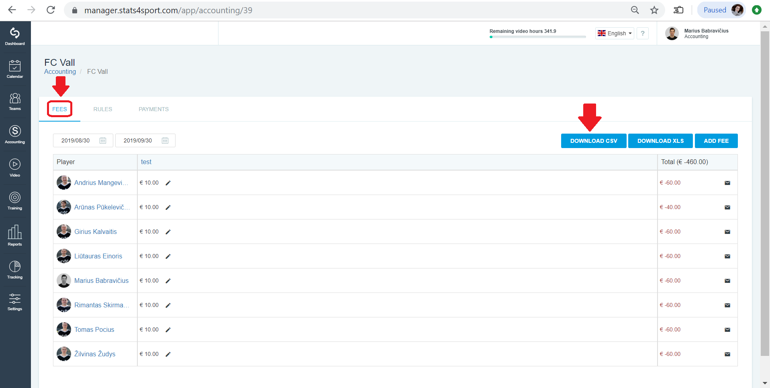Edit Arūnas Pūkelevič… test fee pencil
Viewport: 770px width, 388px height.
pos(168,207)
